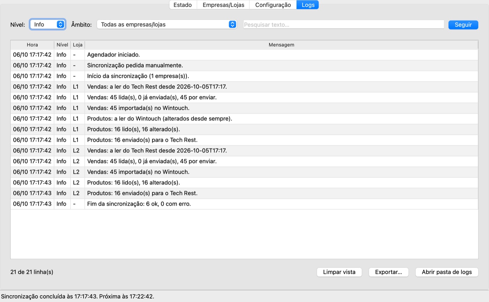The height and width of the screenshot is (302, 489).
Task: Sort logs by the Hora column header
Action: point(32,45)
